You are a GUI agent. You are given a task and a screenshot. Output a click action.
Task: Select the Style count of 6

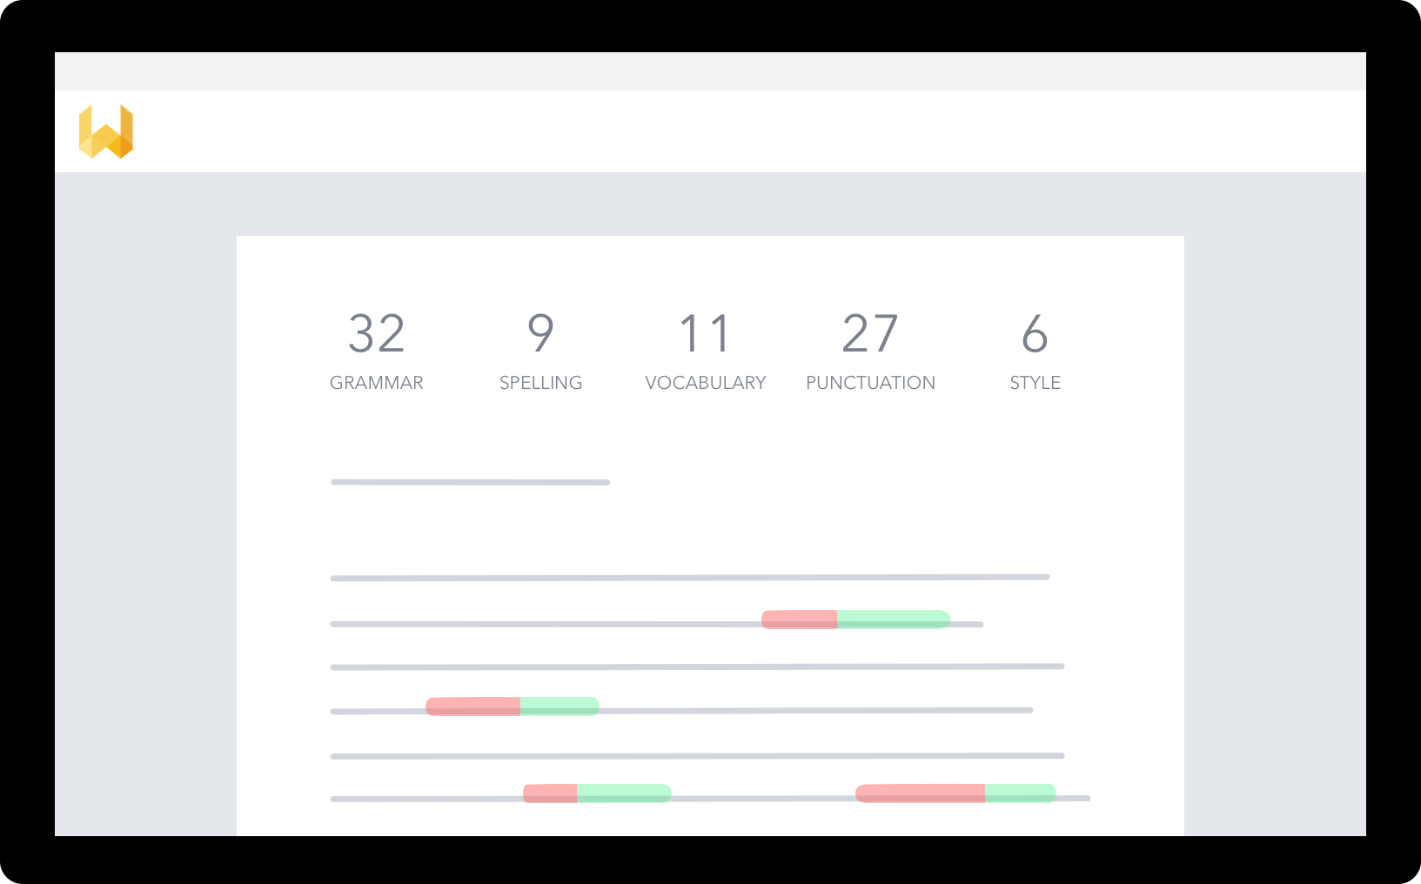pyautogui.click(x=1035, y=333)
